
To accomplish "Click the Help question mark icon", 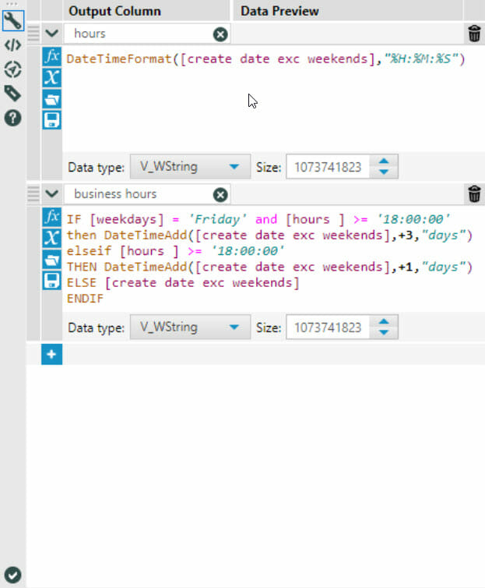I will (x=12, y=119).
